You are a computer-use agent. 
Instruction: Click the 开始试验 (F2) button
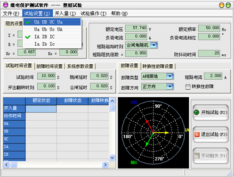tap(210, 112)
